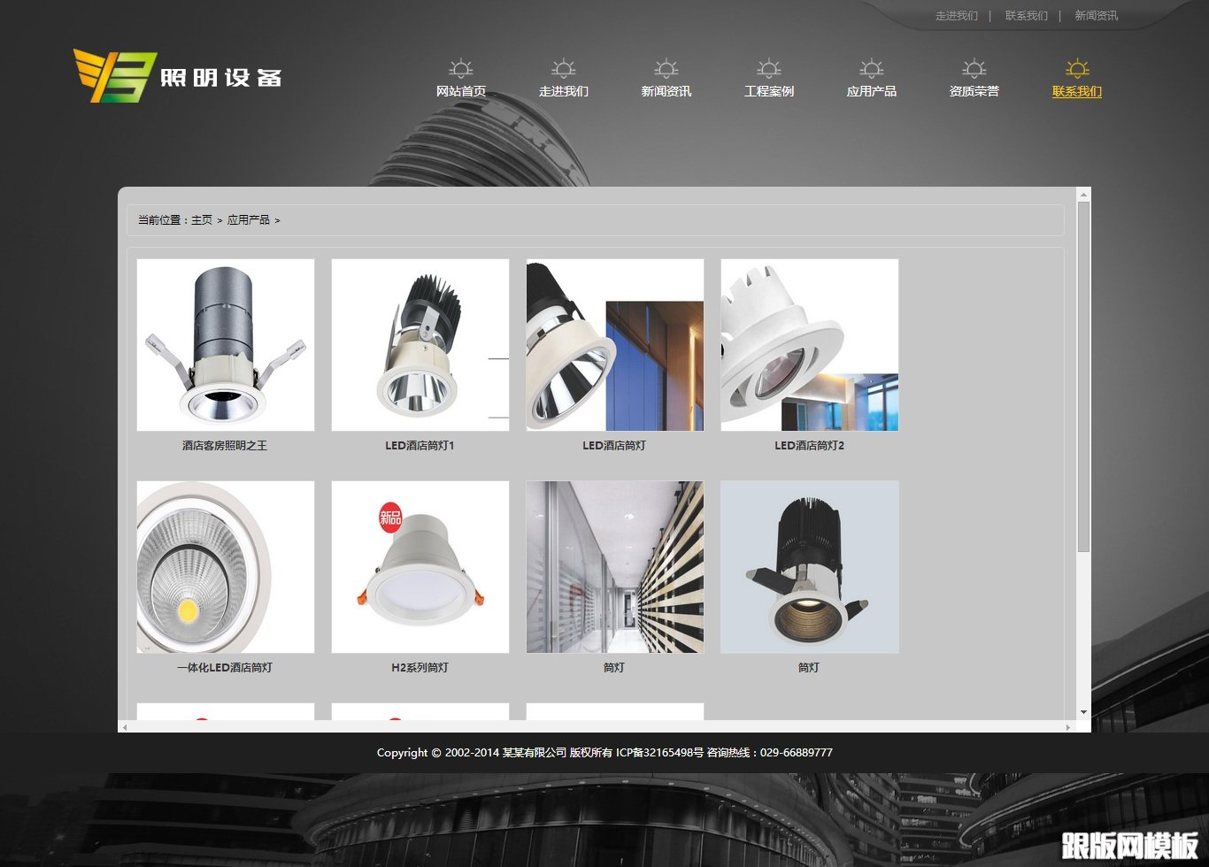
Task: Click the horizontal scrollbar left arrow
Action: [125, 727]
